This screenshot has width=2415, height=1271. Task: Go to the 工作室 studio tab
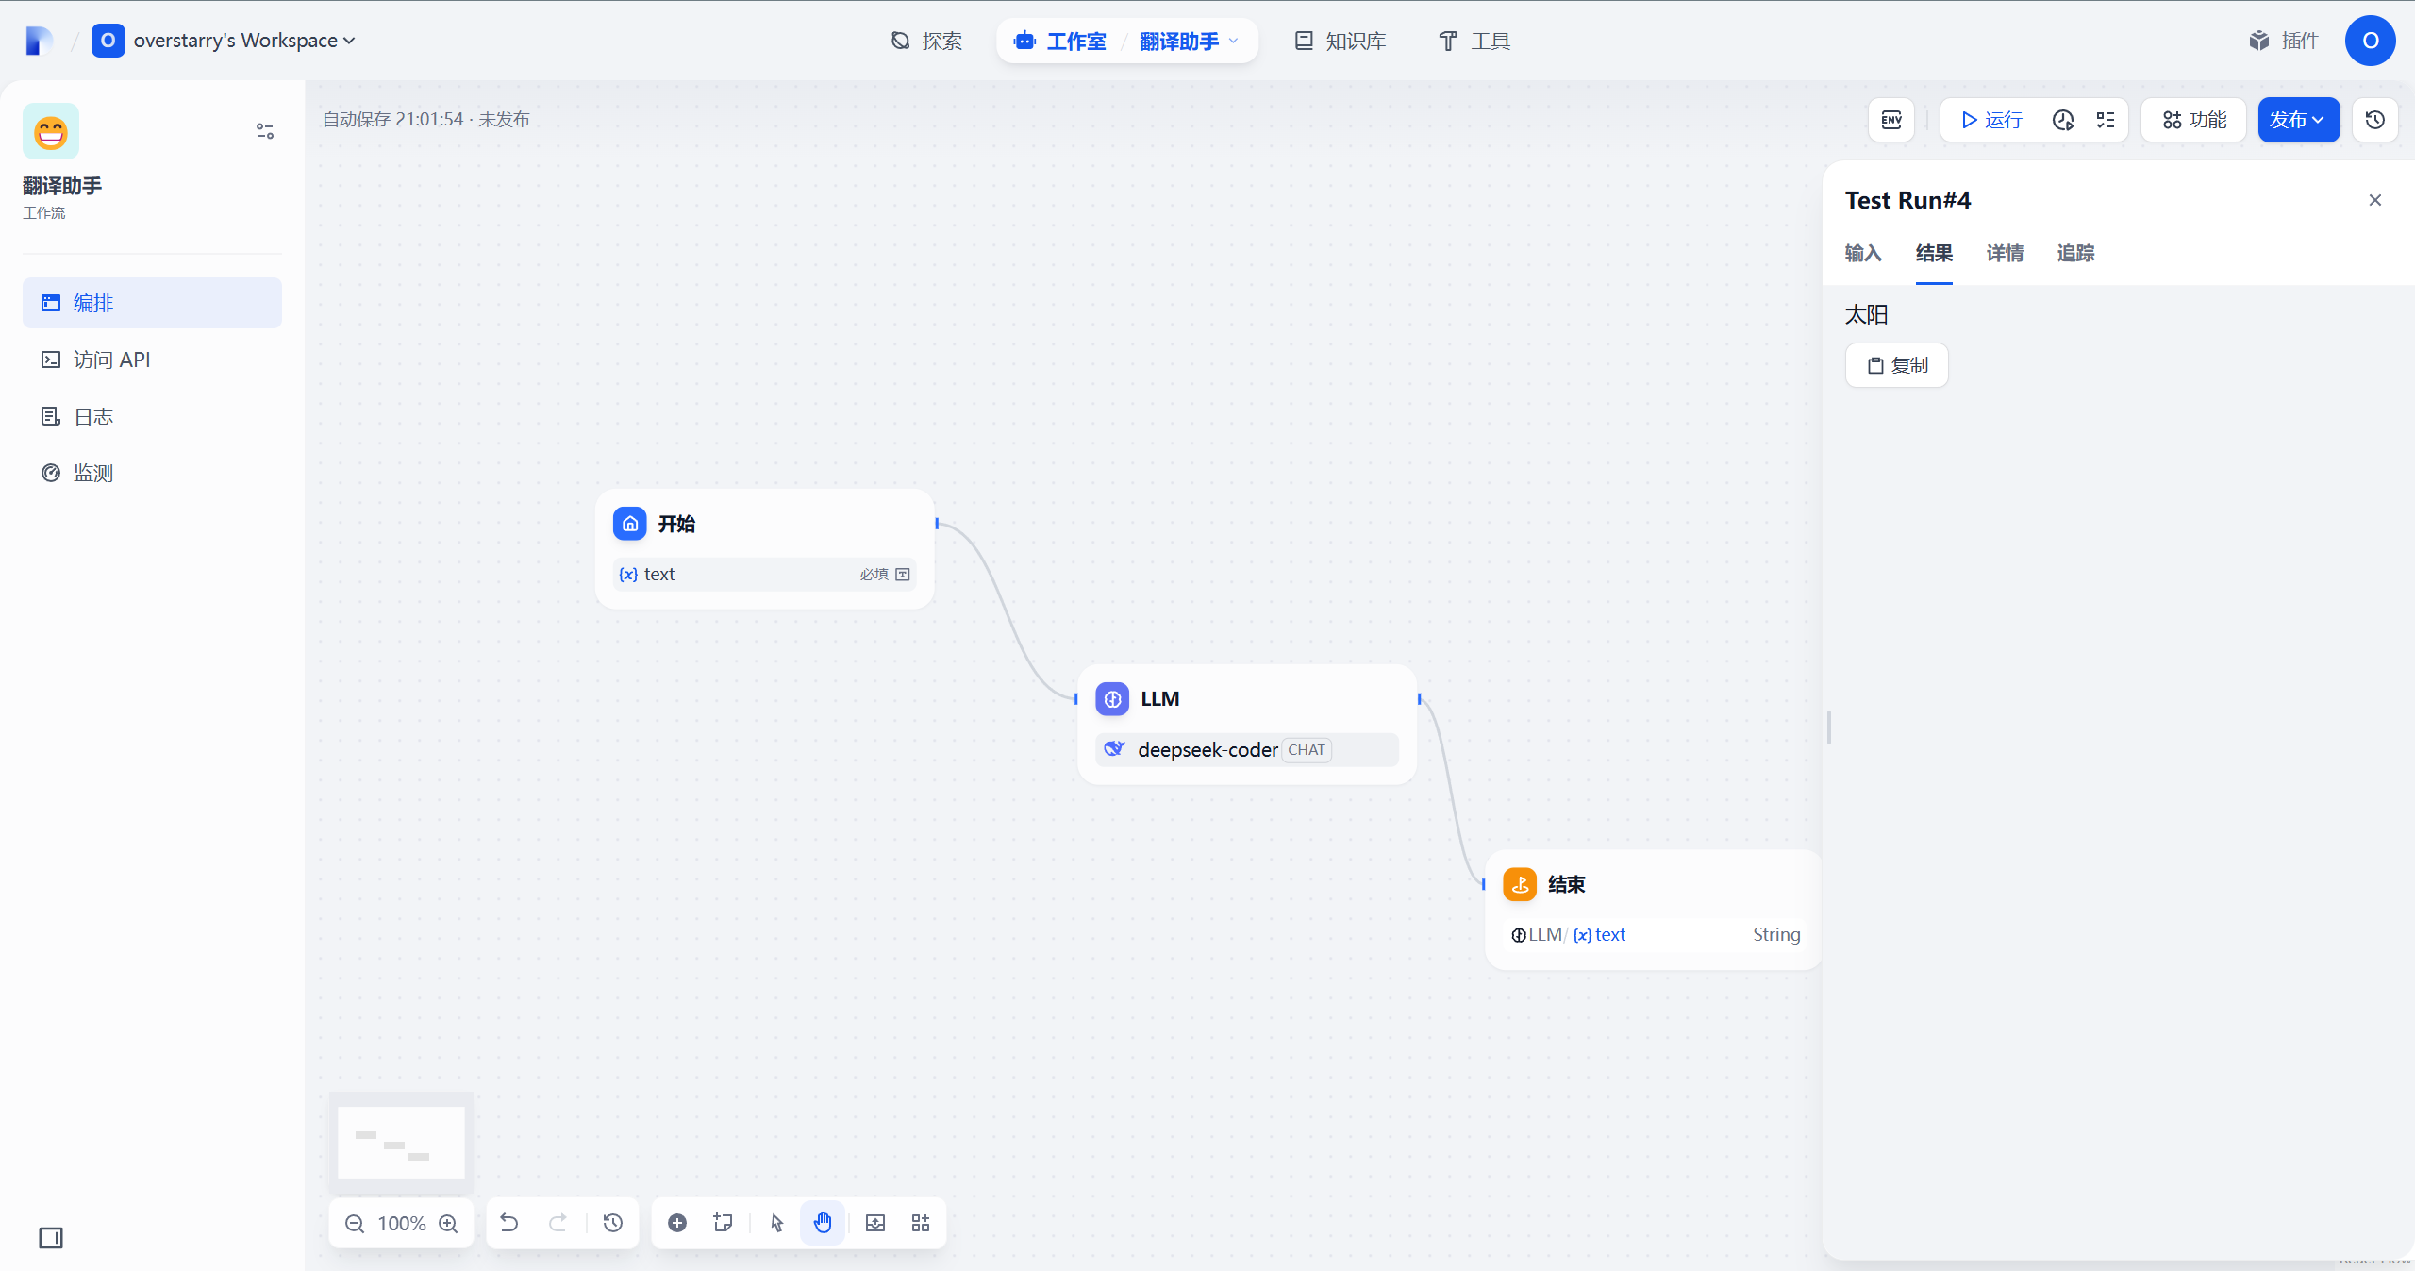coord(1061,41)
